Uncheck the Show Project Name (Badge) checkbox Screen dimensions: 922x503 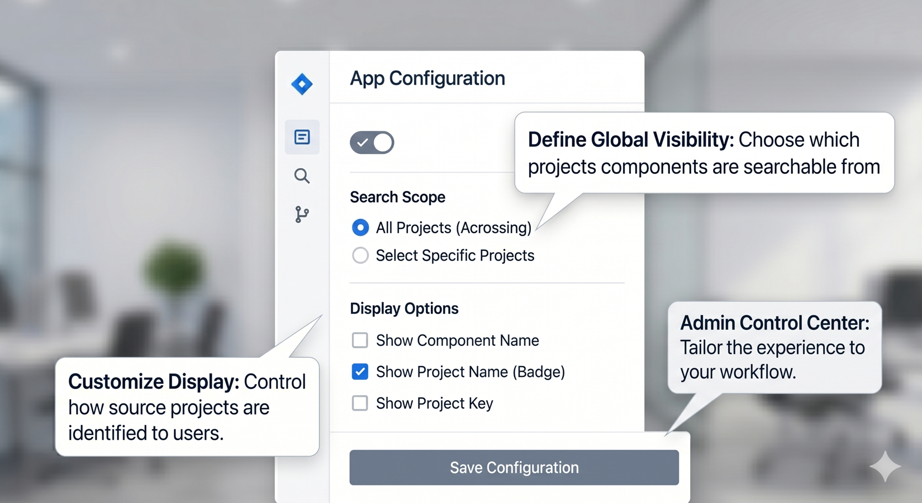(x=360, y=372)
